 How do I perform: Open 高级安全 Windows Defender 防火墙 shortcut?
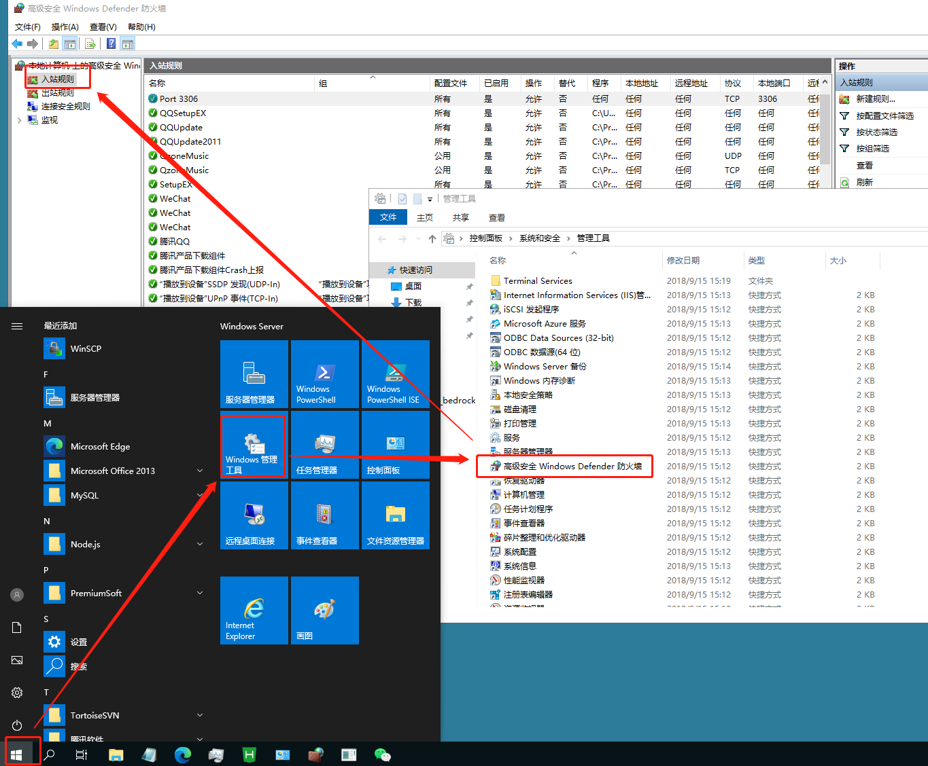(x=572, y=467)
